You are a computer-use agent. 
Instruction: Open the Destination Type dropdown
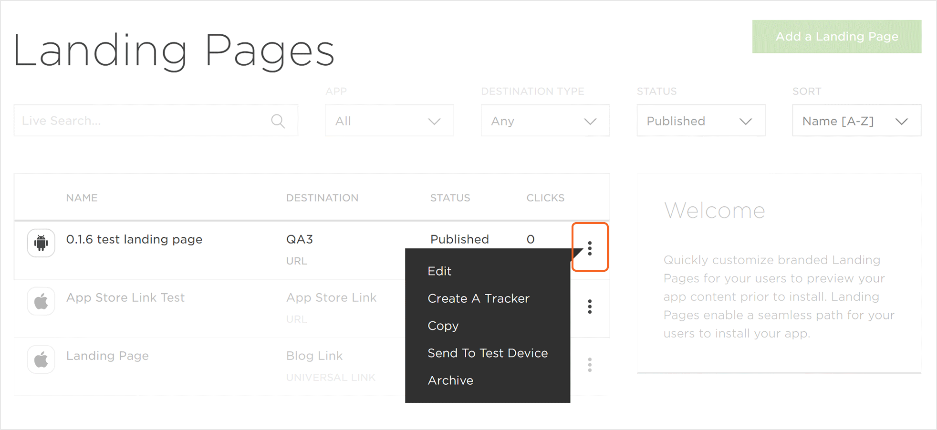[545, 121]
